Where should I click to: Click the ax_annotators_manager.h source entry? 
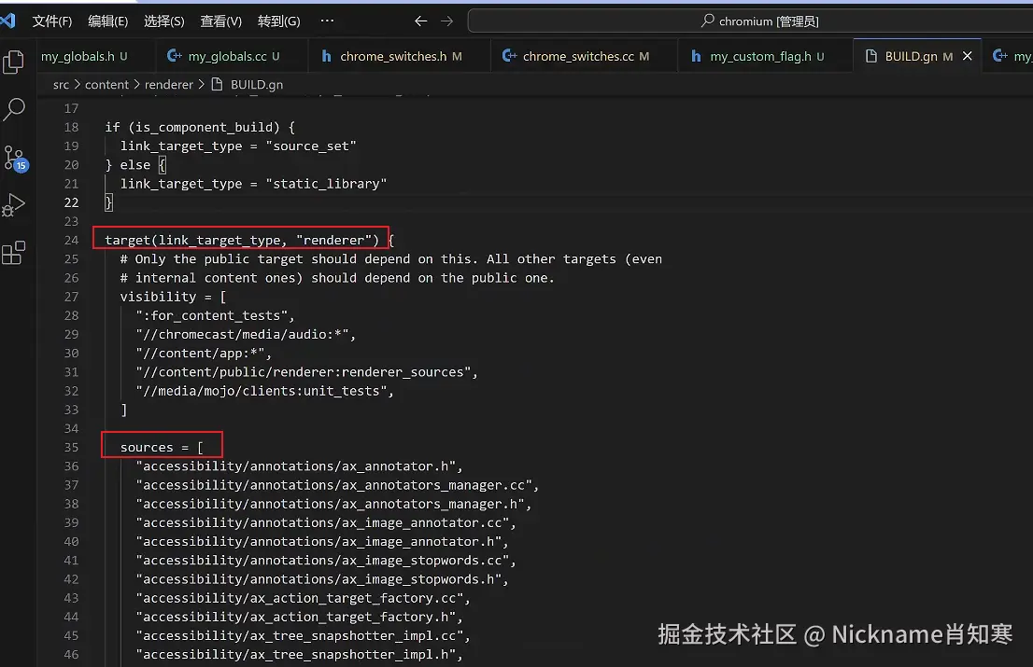(333, 504)
